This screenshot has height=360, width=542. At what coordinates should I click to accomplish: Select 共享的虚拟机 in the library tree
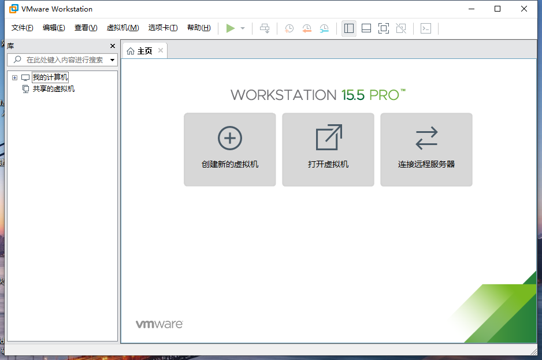(54, 89)
